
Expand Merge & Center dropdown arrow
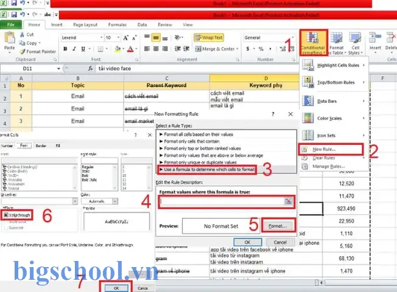[237, 49]
